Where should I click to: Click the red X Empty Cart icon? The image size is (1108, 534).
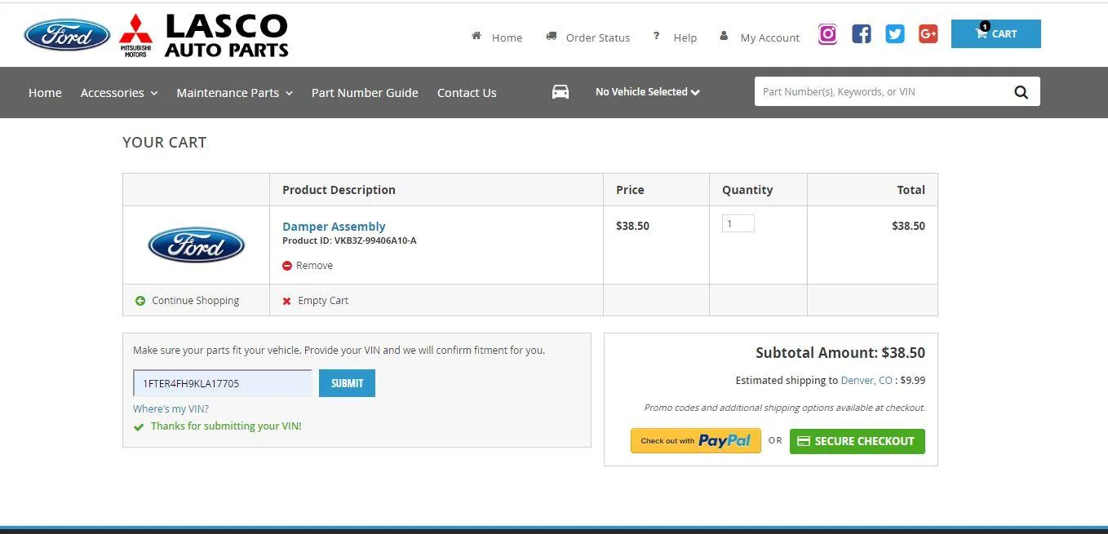pos(286,301)
